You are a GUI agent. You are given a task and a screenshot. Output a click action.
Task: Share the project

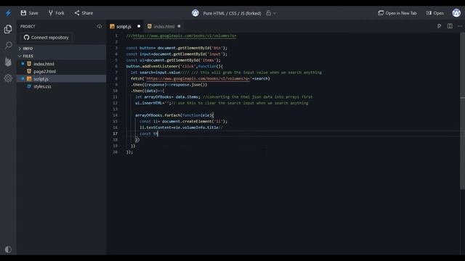click(84, 13)
